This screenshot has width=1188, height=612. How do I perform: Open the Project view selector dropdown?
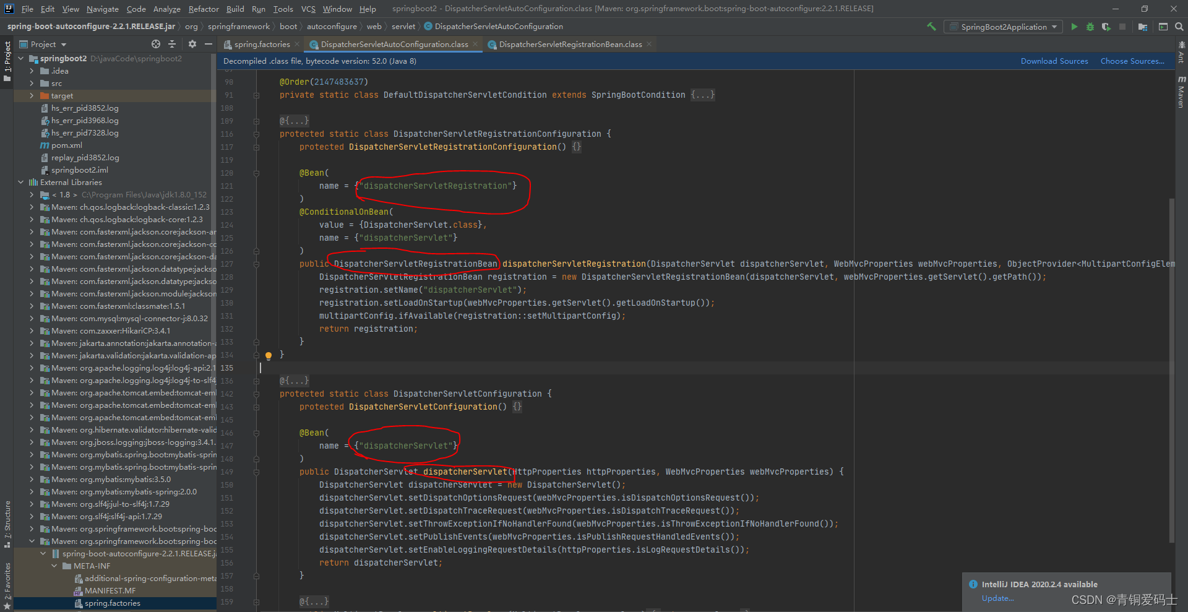click(x=43, y=44)
